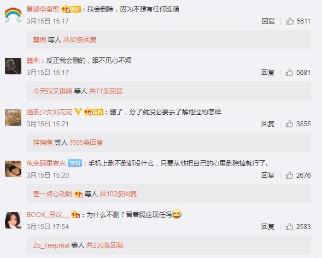Click the laughing-crying emoji in comment
The image size is (322, 258).
[x=177, y=214]
